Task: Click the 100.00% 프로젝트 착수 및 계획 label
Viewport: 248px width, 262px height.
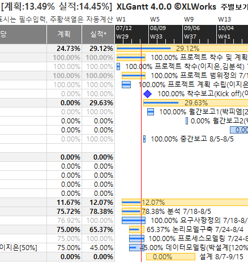Action: (199, 57)
